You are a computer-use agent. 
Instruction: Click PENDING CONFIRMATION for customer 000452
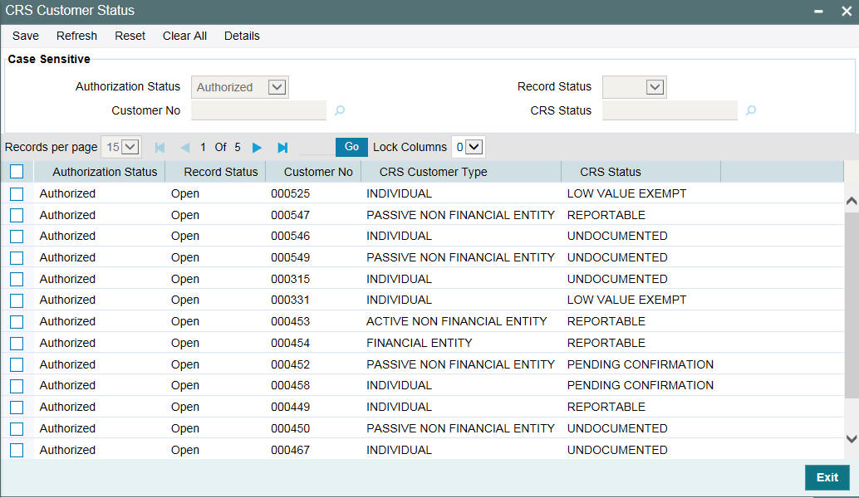641,364
